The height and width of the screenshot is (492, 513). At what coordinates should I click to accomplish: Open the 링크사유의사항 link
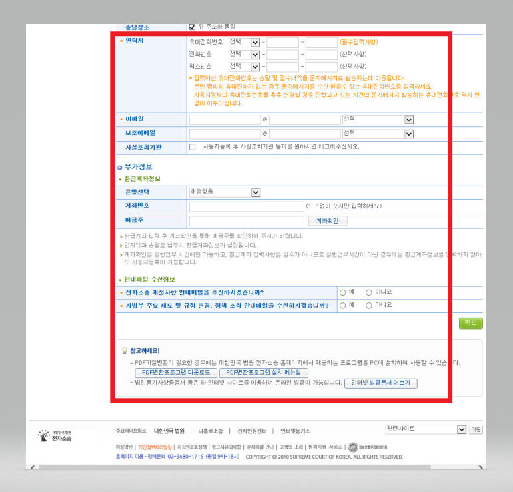point(226,447)
